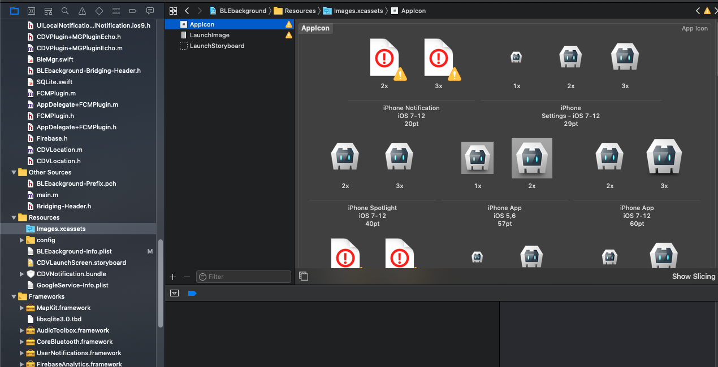Select missing iPhone Notification 3x icon slot
The image size is (718, 367).
click(x=439, y=57)
